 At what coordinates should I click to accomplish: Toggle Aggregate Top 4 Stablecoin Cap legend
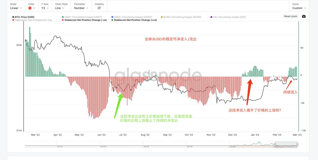(x=32, y=20)
